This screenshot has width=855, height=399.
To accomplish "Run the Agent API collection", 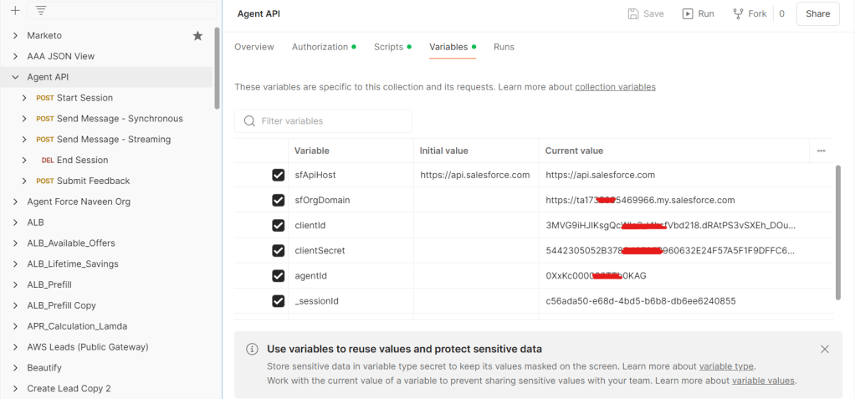I will pyautogui.click(x=698, y=13).
